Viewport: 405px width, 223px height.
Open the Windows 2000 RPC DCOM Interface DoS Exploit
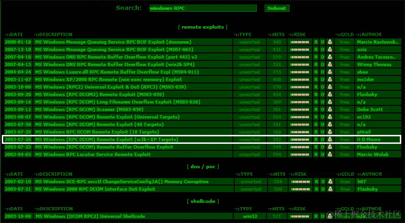pos(95,189)
